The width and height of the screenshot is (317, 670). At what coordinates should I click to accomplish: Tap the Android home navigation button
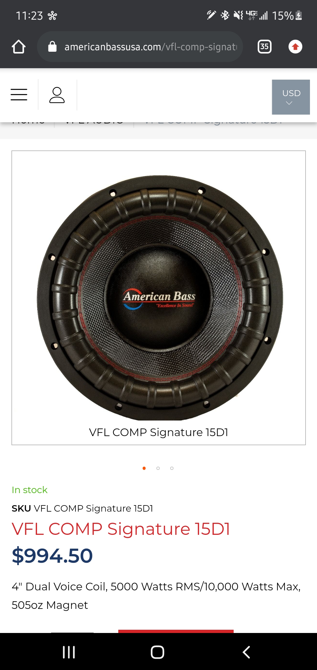(157, 652)
